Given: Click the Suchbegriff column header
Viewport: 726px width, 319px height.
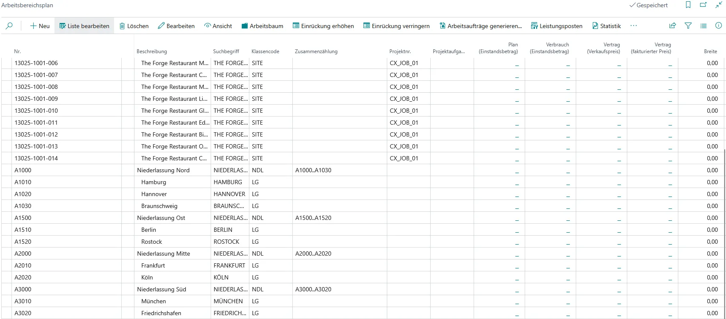Looking at the screenshot, I should (226, 51).
